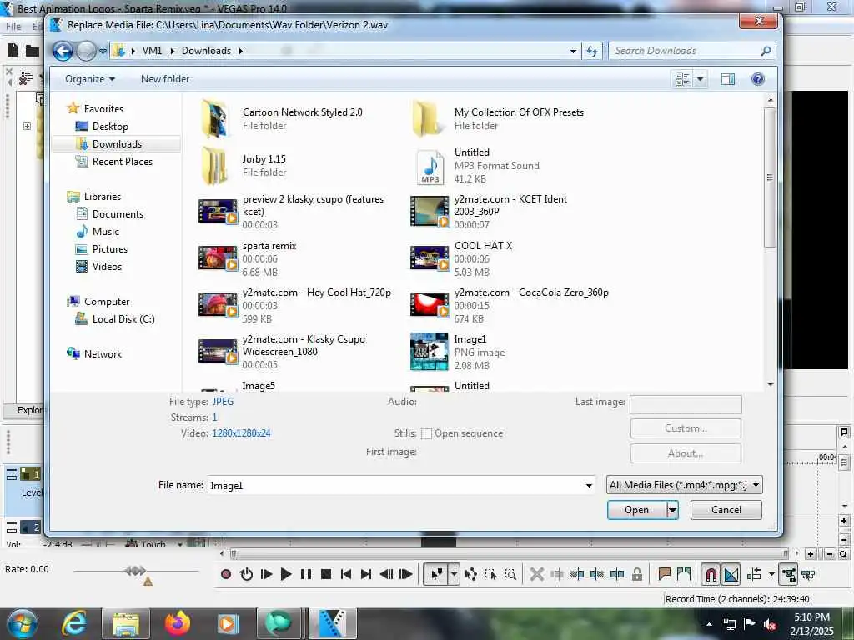Click the Windows Start button
The height and width of the screenshot is (640, 854).
pyautogui.click(x=22, y=623)
